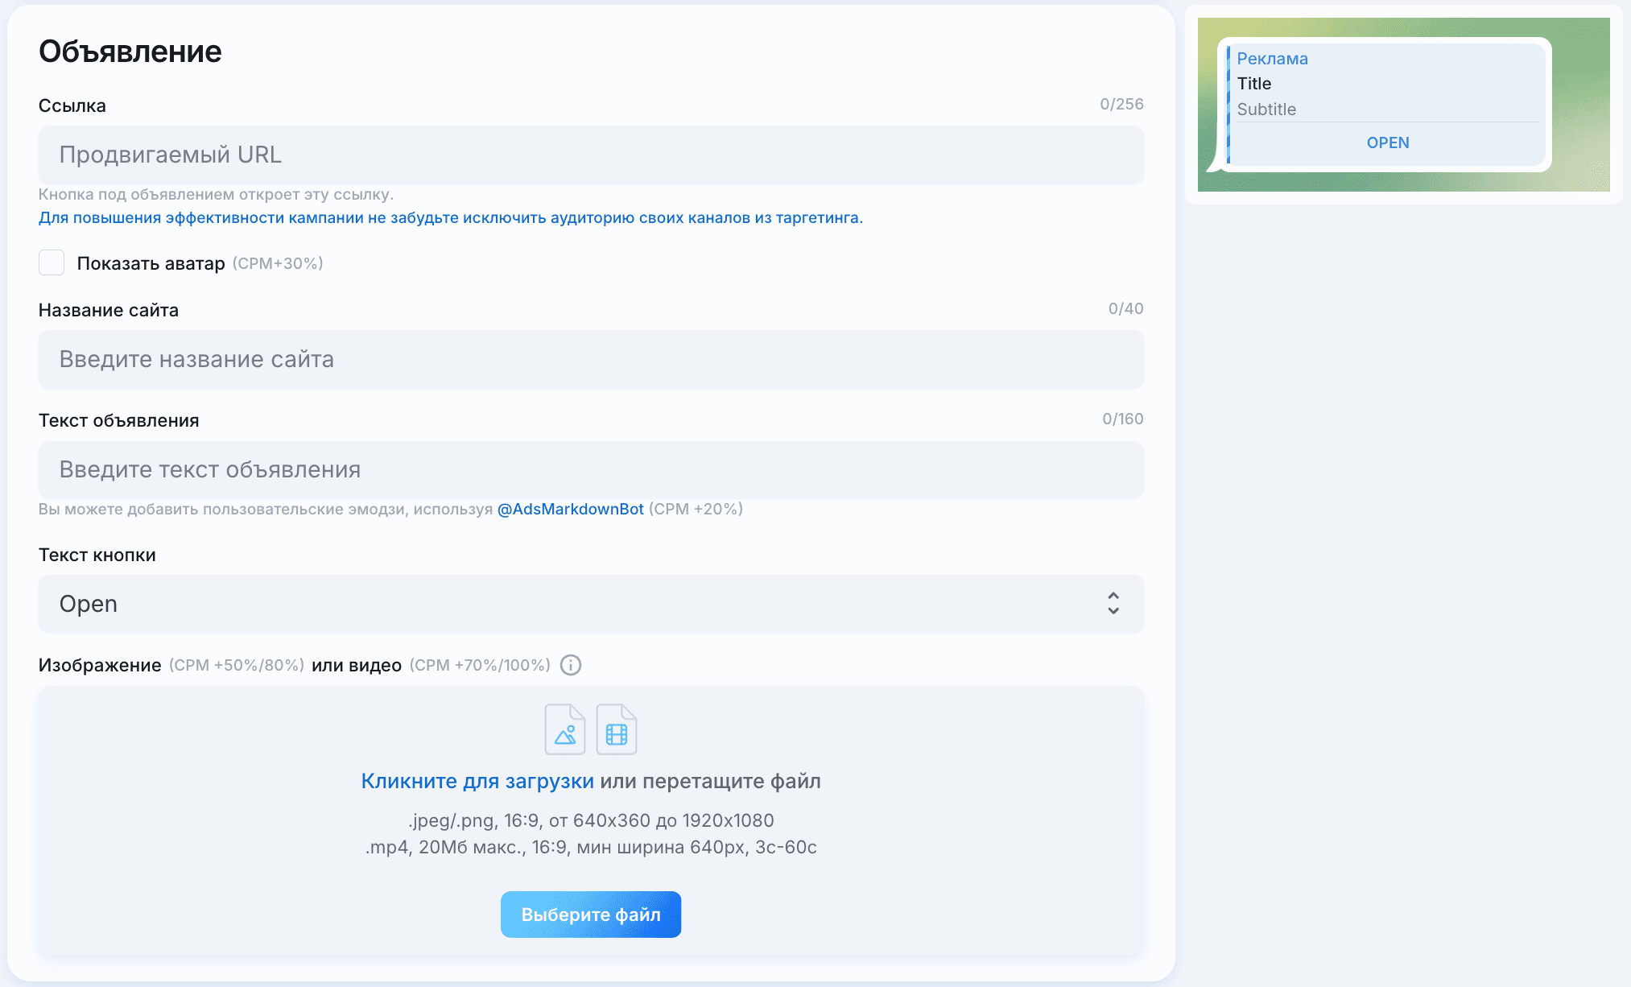The image size is (1631, 987).
Task: Enable the Показать аватар checkbox
Action: tap(52, 262)
